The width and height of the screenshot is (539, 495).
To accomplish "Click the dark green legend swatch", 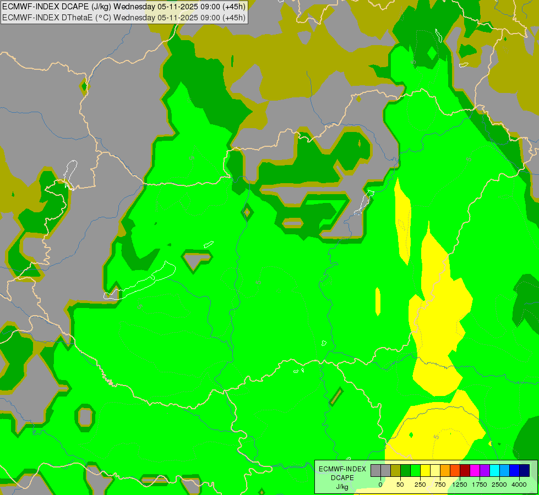I will (406, 470).
